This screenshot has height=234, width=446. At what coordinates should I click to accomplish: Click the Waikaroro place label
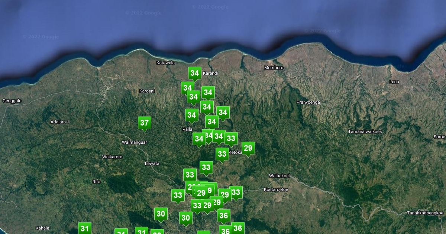(112, 157)
